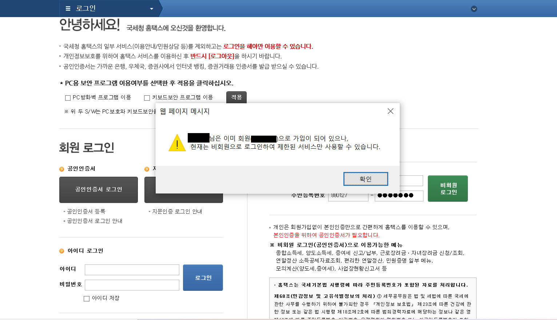The height and width of the screenshot is (320, 557).
Task: Open the 지문인증 로그인 안내 link
Action: click(x=177, y=211)
